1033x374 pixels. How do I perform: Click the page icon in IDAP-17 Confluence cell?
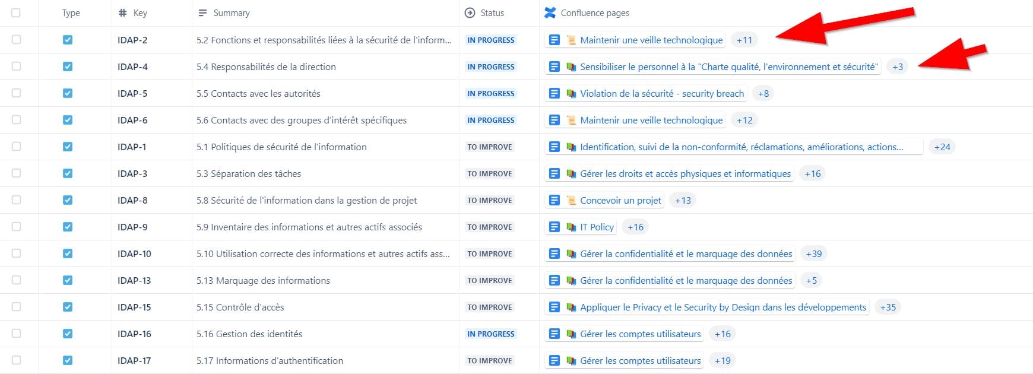point(554,360)
